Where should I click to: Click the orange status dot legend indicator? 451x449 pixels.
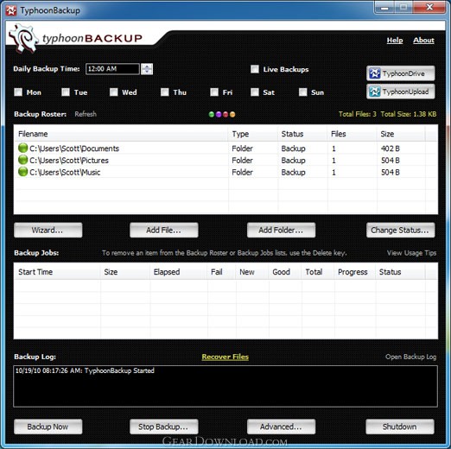click(x=232, y=115)
